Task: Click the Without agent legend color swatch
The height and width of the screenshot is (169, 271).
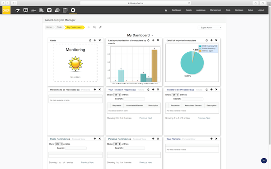Action: (200, 51)
